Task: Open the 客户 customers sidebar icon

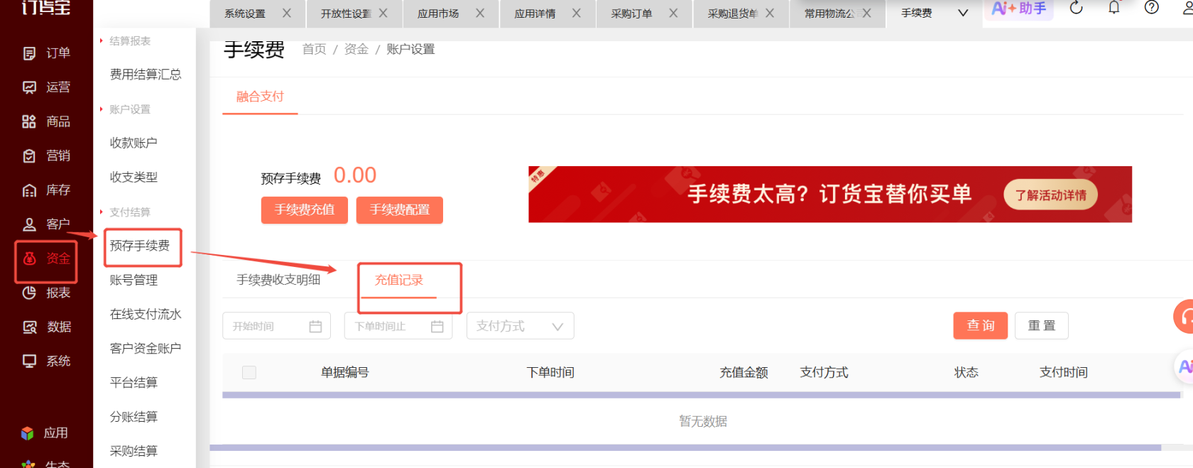Action: pyautogui.click(x=29, y=224)
